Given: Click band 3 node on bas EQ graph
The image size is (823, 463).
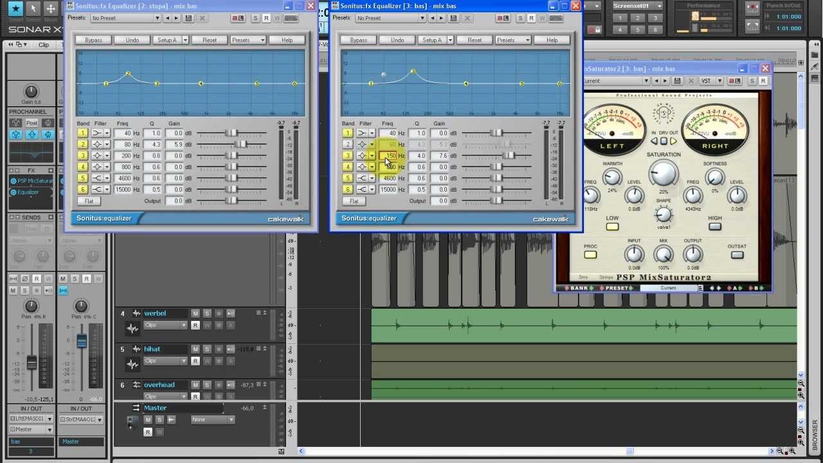Looking at the screenshot, I should pyautogui.click(x=413, y=71).
